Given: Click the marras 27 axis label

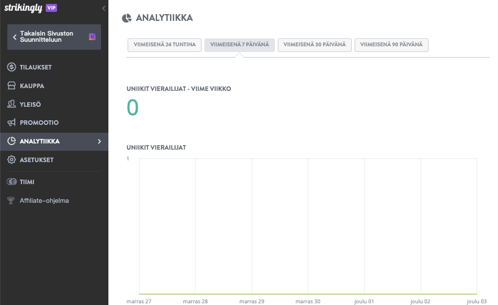Looking at the screenshot, I should pos(139,302).
